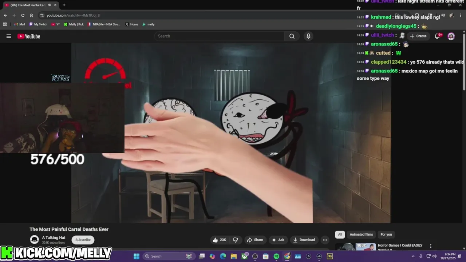Open the Copilot app in the taskbar
Screen dimensions: 466x262
(x=212, y=256)
